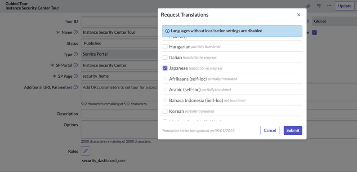This screenshot has height=172, width=357.
Task: Click the Additional URL Parameters help icon
Action: coord(76,87)
